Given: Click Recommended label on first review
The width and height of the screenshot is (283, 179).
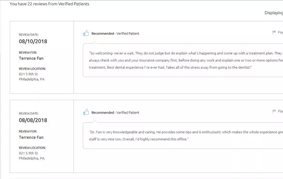Looking at the screenshot, I should (103, 34).
